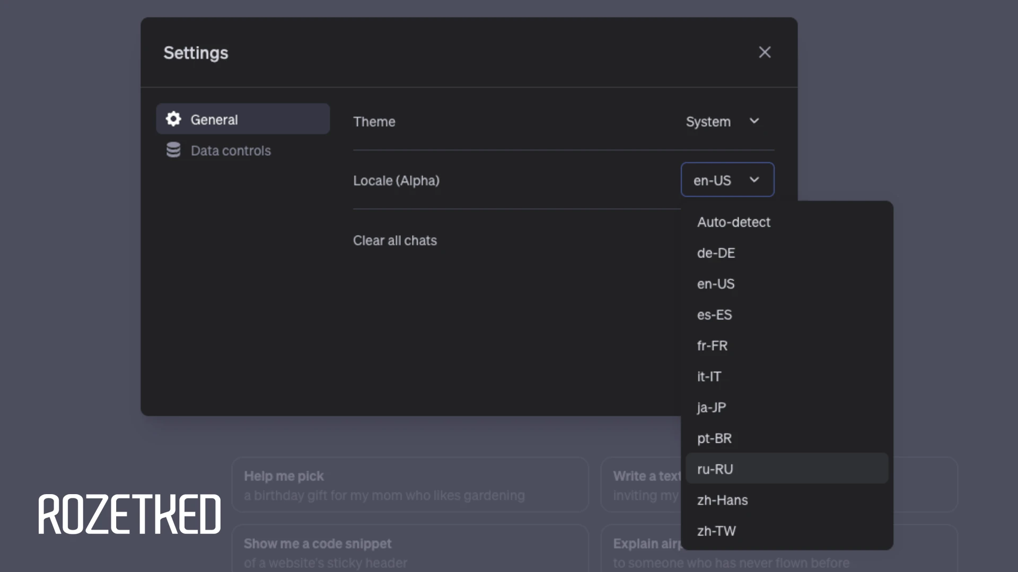This screenshot has height=572, width=1018.
Task: Pick es-ES locale option
Action: tap(714, 315)
